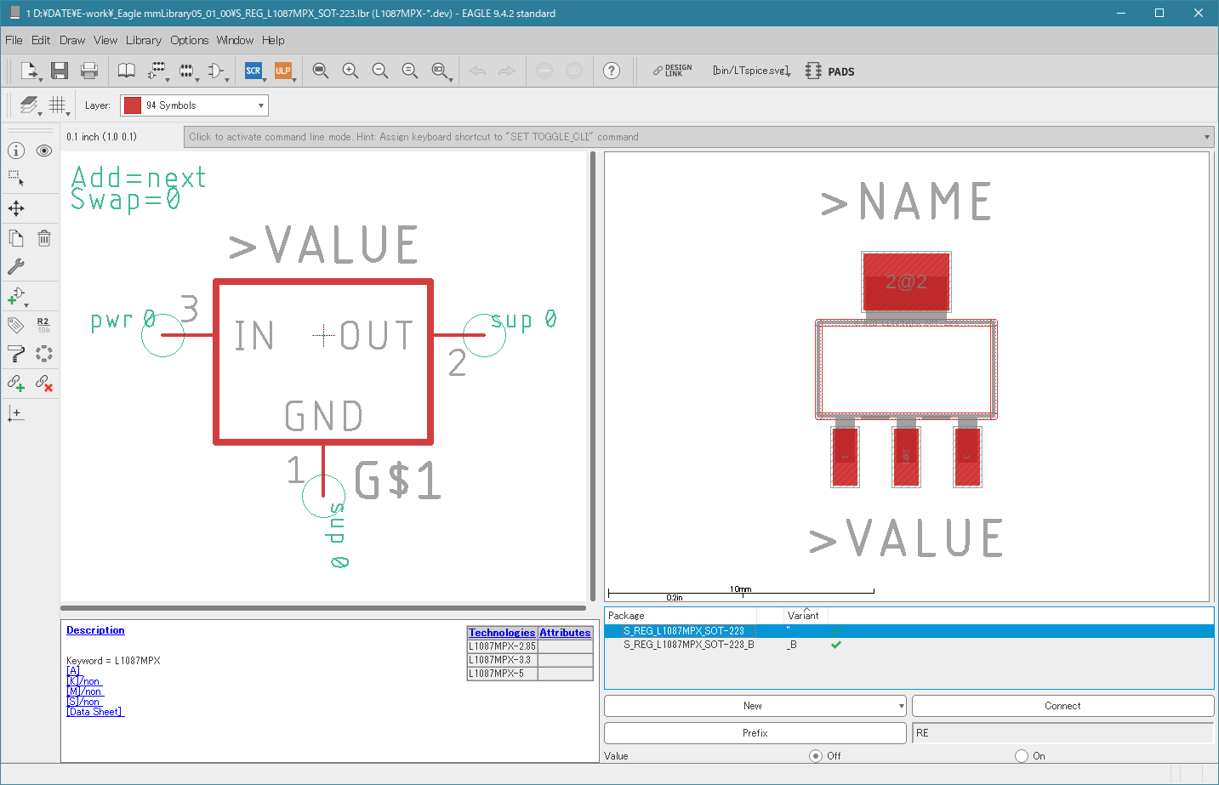Select the Move tool in sidebar

(16, 208)
